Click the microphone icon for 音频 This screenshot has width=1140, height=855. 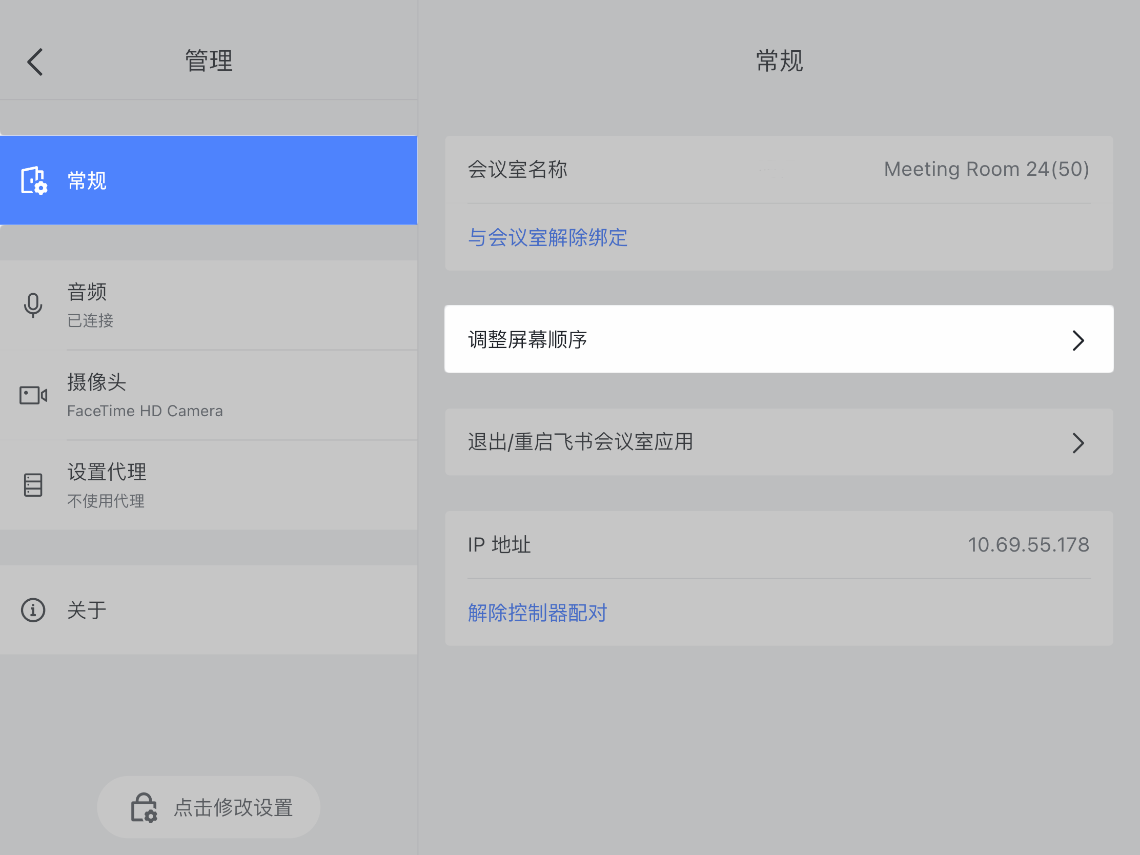tap(33, 305)
